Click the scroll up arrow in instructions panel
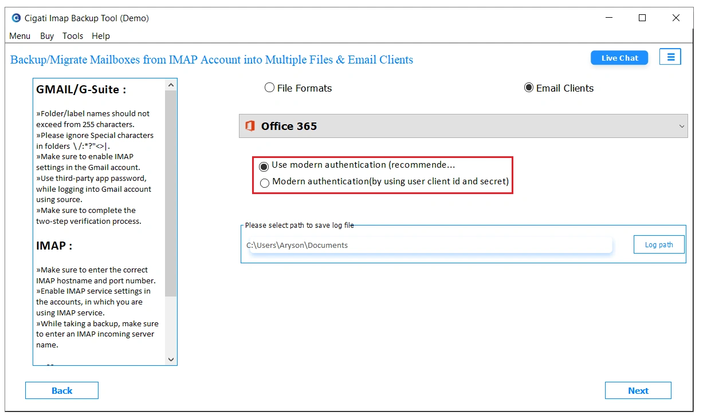The image size is (703, 419). [x=171, y=85]
